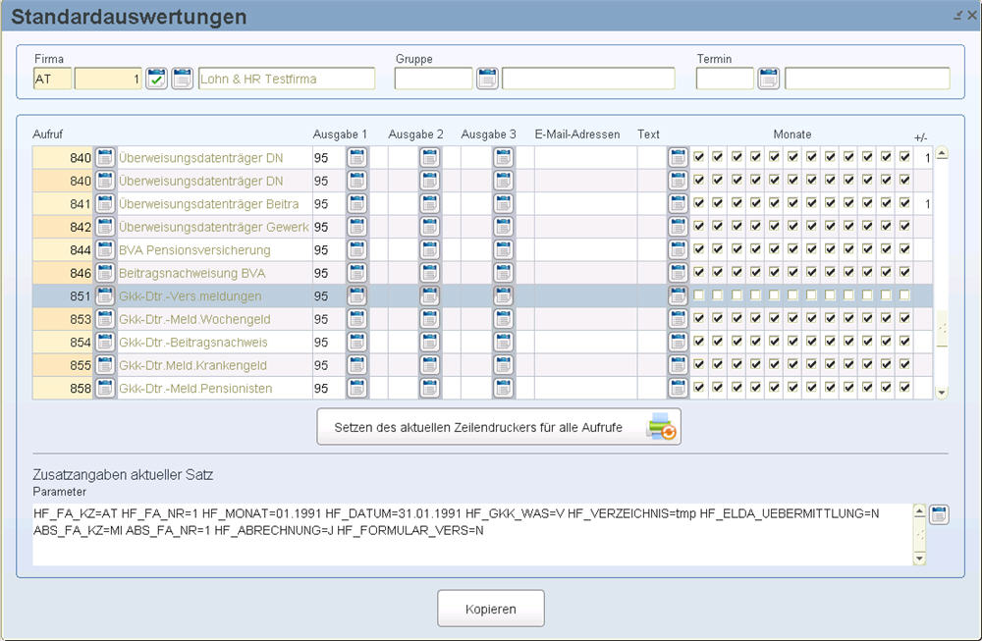Untick the first month checkbox in row 853

699,318
